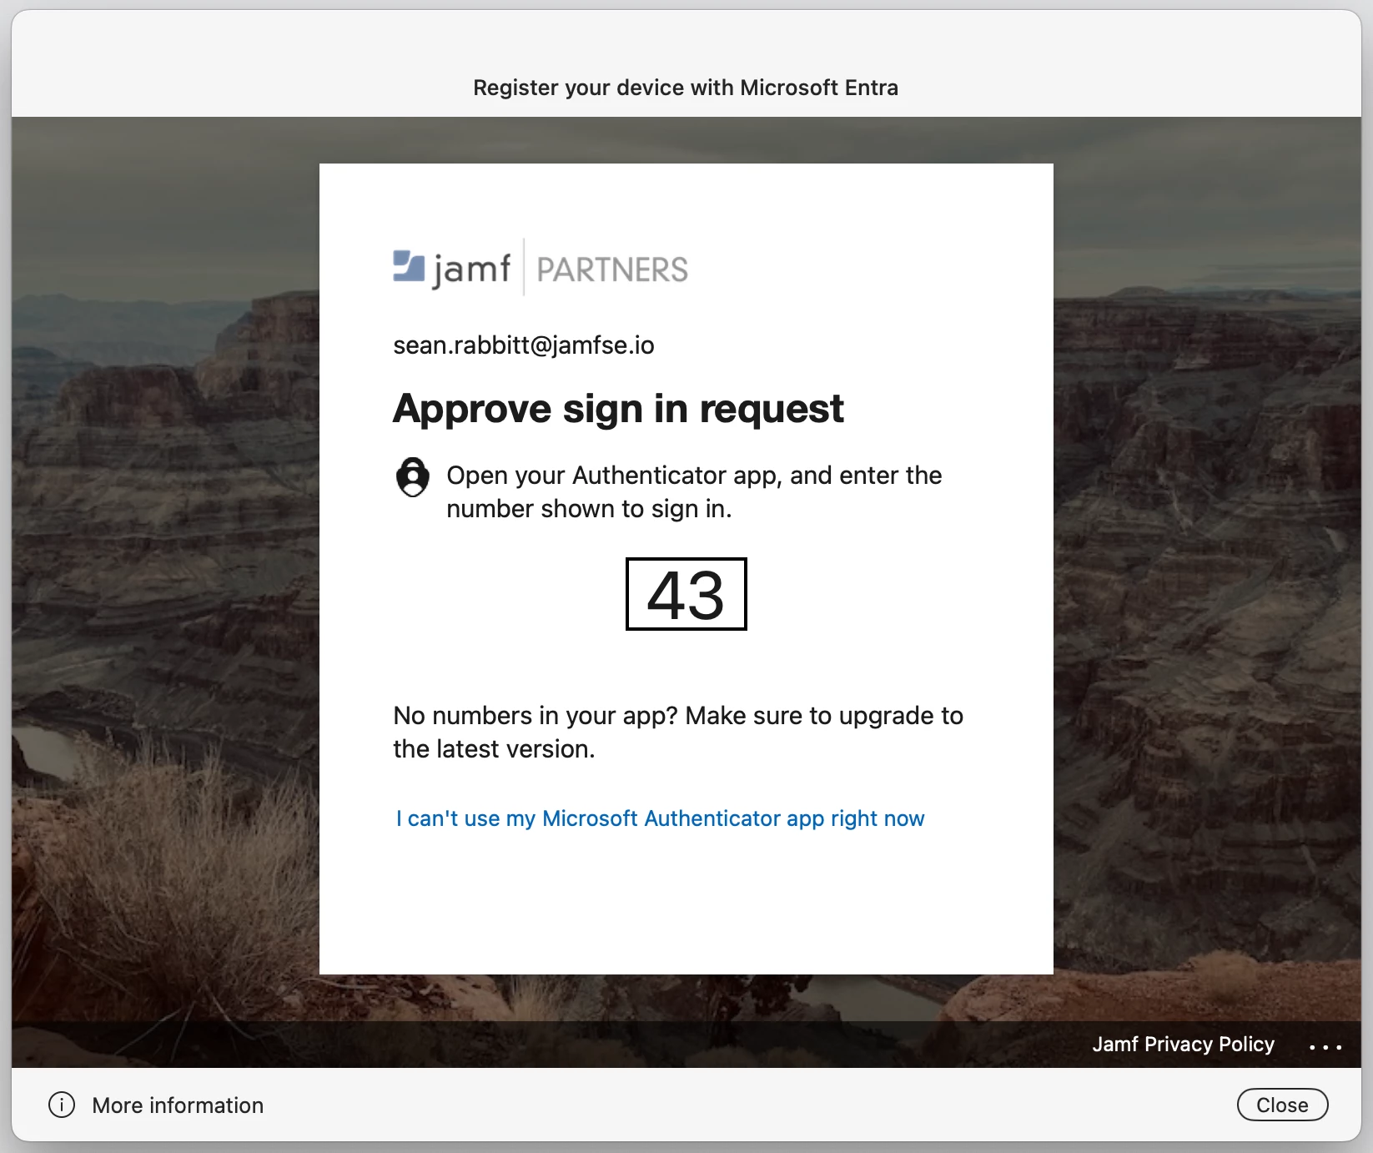Click the "Register your device with Microsoft Entra" title
The height and width of the screenshot is (1153, 1373).
click(x=686, y=88)
